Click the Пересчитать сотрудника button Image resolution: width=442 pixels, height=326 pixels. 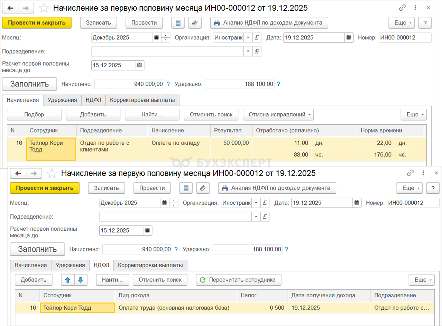238,280
